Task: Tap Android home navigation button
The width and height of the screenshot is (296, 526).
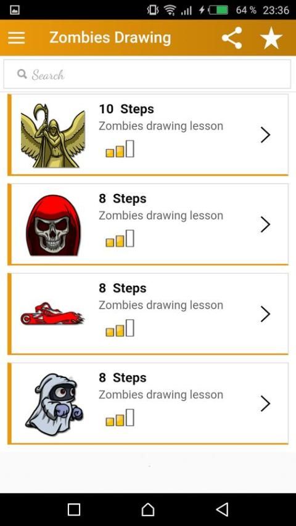Action: click(148, 509)
